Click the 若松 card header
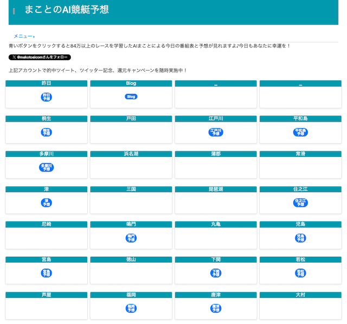 point(300,259)
